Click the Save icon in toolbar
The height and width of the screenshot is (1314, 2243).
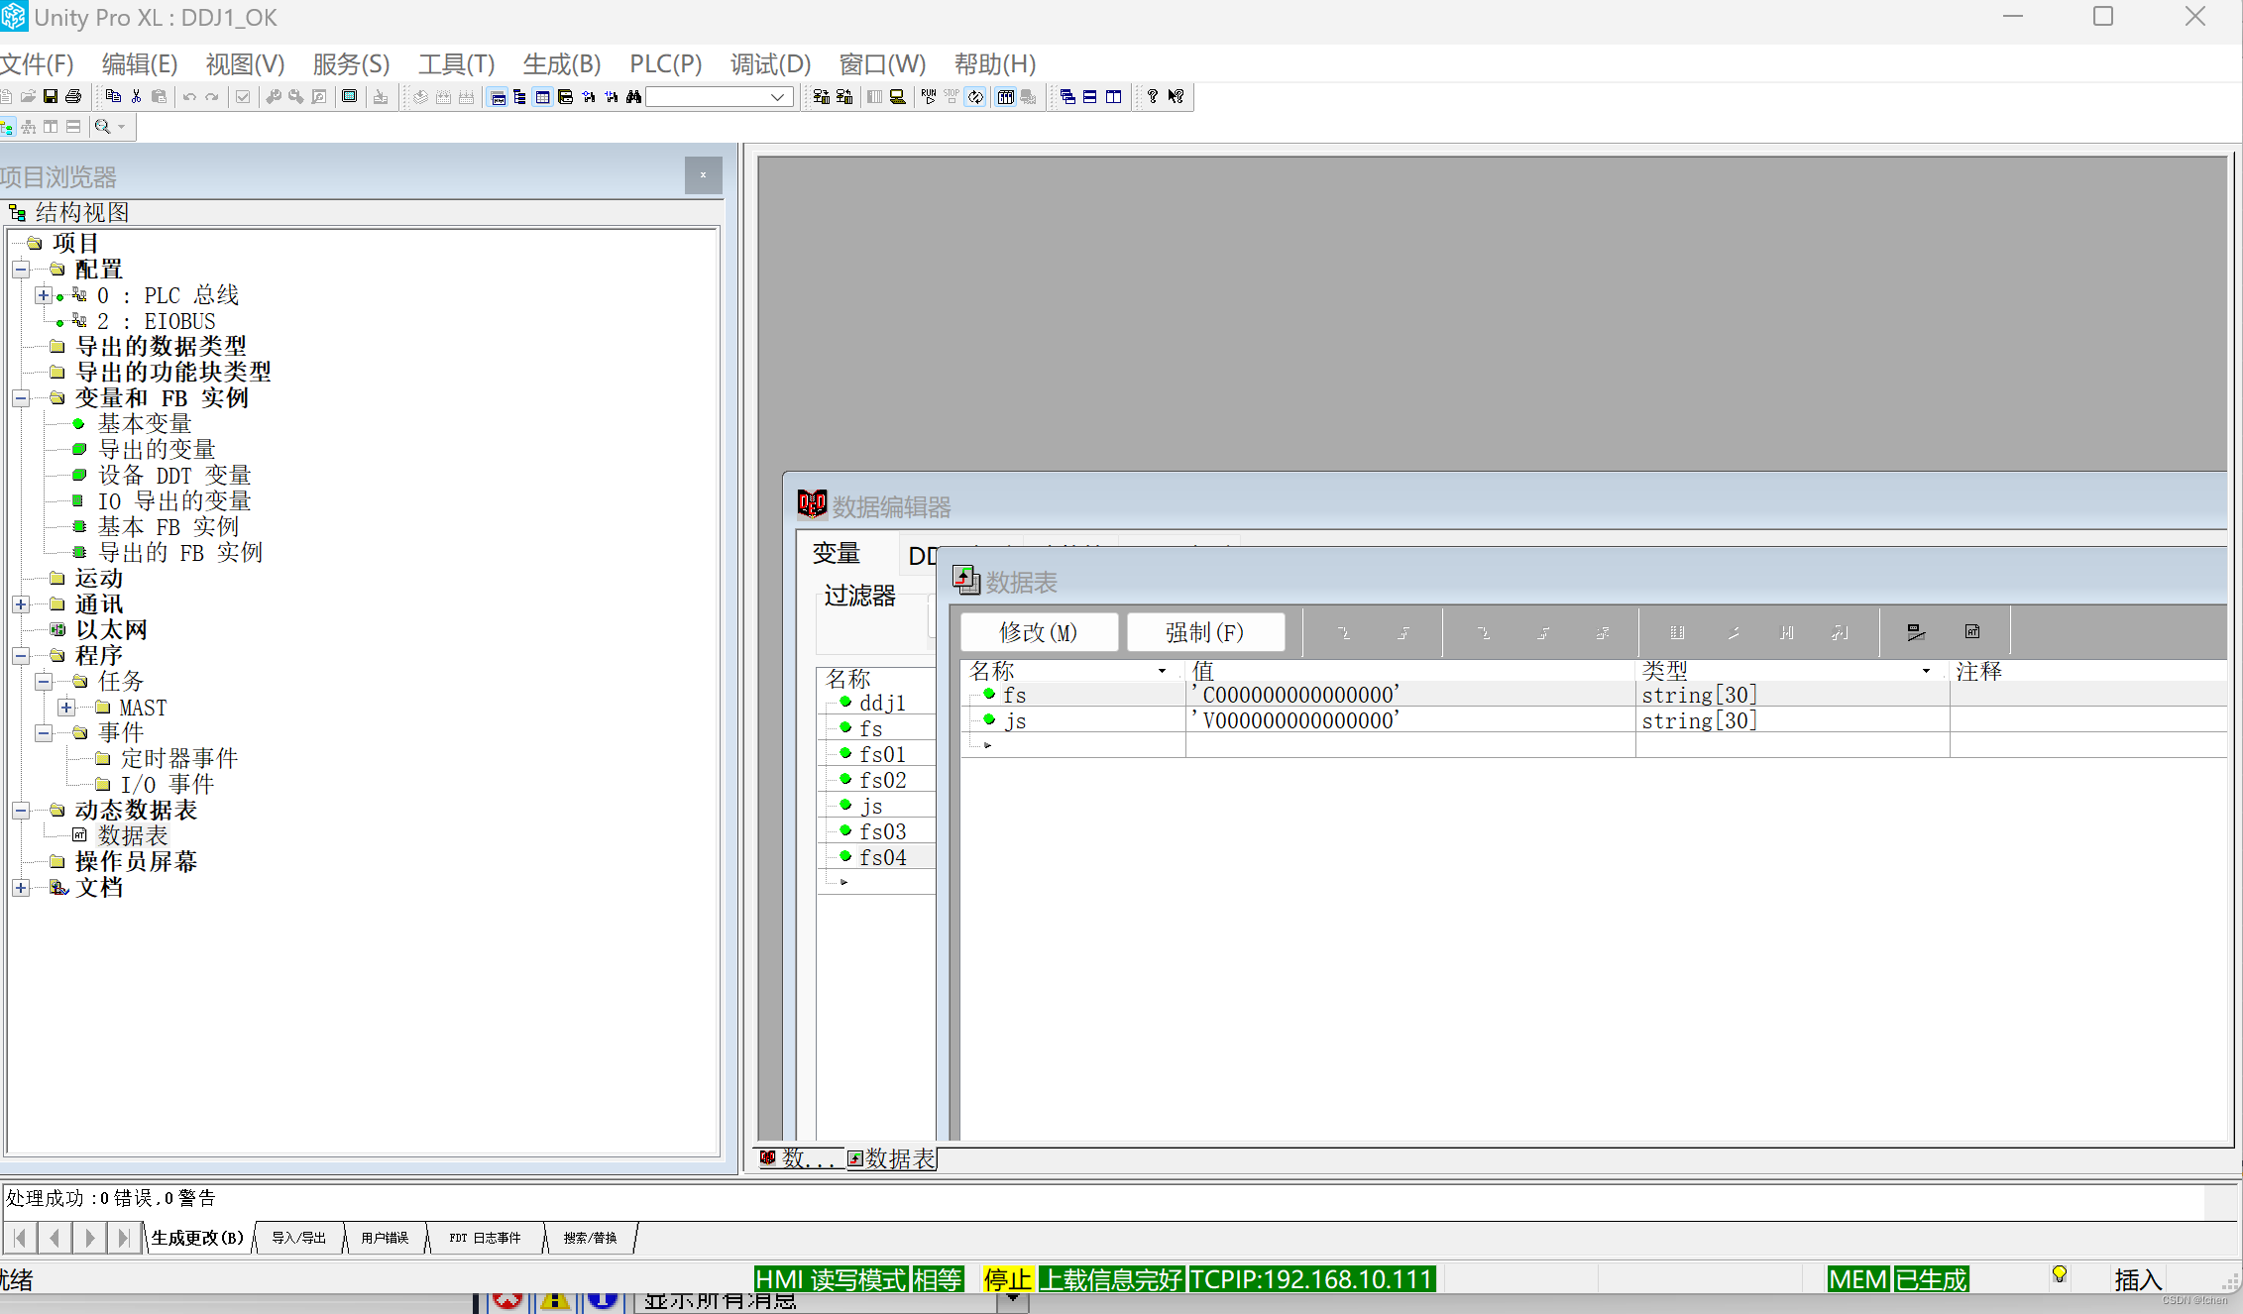[51, 96]
